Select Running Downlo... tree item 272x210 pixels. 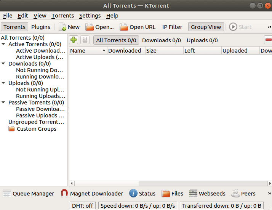[x=40, y=77]
